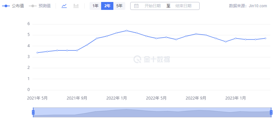The image size is (273, 119).
Task: Click the 结束日期 end date field
Action: pos(183,6)
